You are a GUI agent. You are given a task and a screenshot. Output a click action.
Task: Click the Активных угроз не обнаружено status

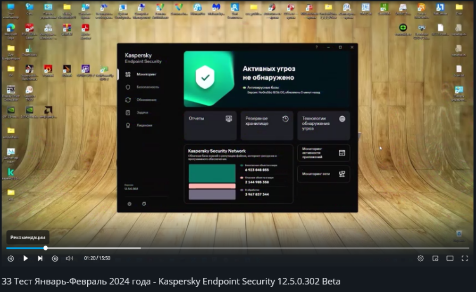(268, 73)
